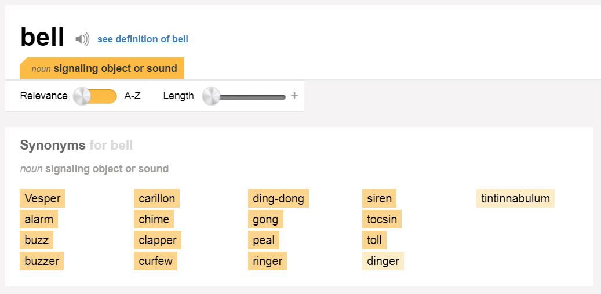Screen dimensions: 601x294
Task: Toggle the Relevance / A-Z sort switch
Action: 95,96
